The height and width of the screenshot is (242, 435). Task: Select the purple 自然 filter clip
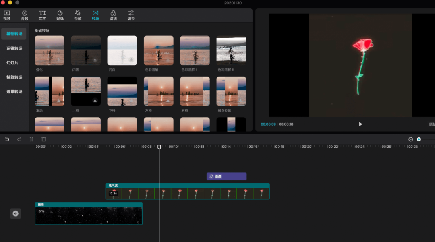point(226,176)
